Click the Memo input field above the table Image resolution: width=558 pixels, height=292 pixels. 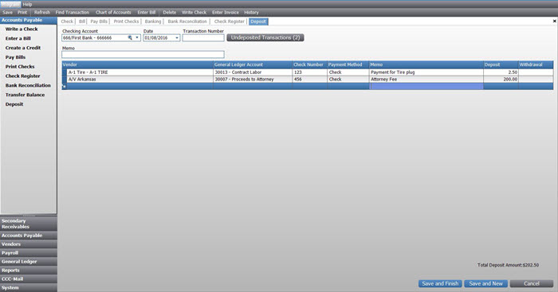pyautogui.click(x=143, y=54)
